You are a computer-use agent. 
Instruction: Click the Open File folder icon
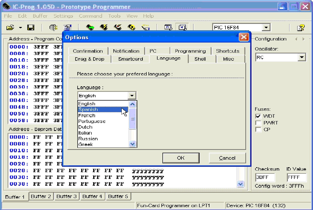point(10,27)
